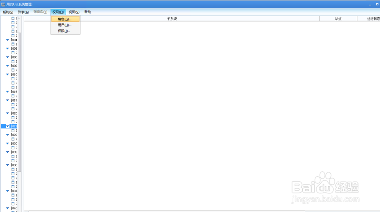Viewport: 380px width, 212px height.
Task: Collapse the [029 account node
Action: coord(8,135)
